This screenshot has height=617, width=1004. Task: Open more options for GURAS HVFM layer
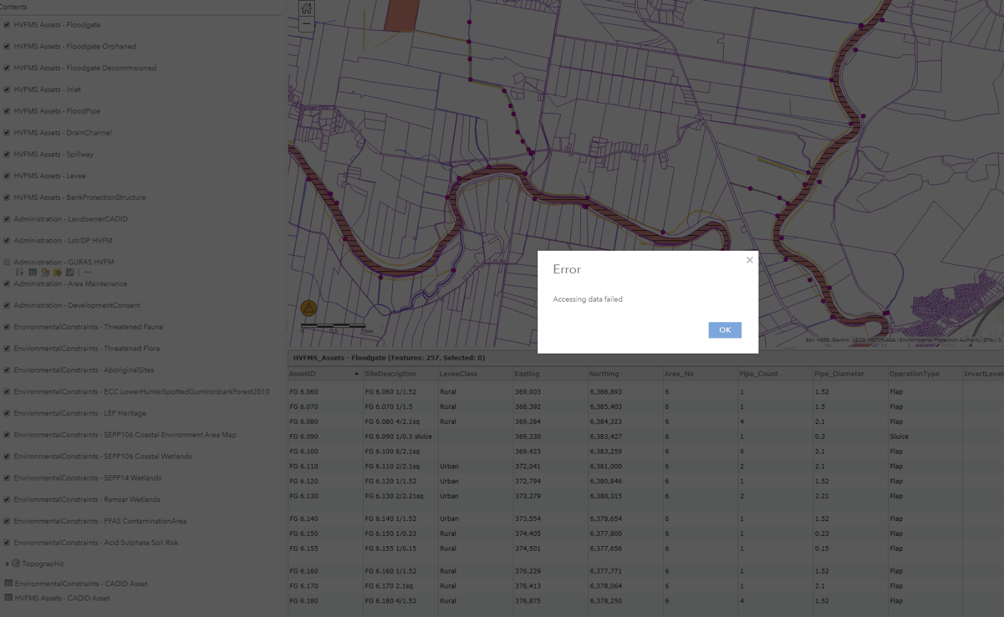(87, 273)
